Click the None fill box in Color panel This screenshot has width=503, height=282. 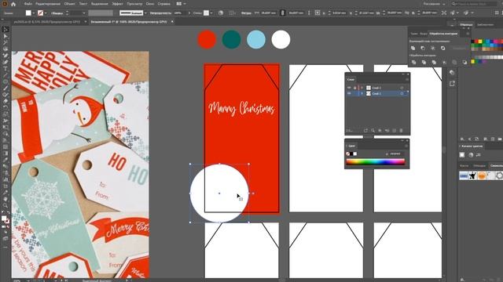[347, 154]
